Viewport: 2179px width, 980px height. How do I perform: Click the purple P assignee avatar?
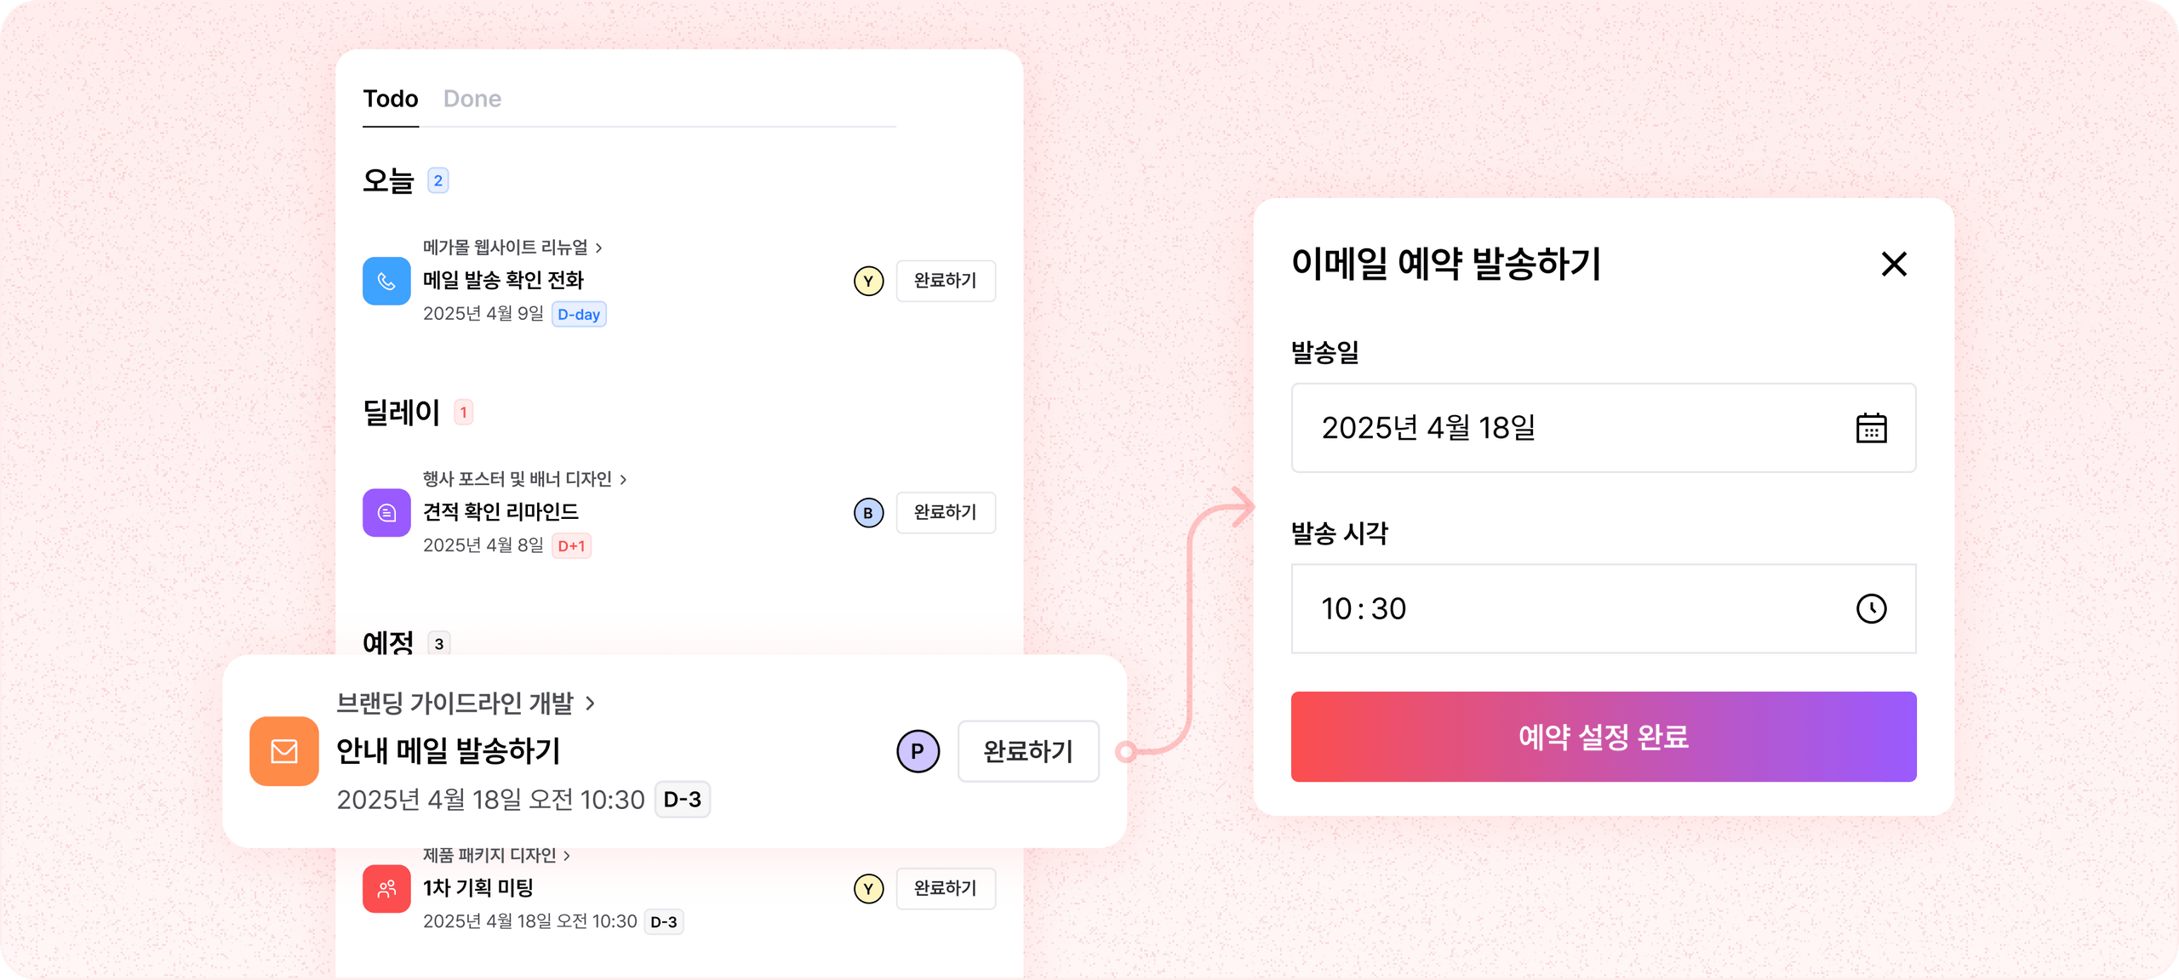(x=918, y=751)
